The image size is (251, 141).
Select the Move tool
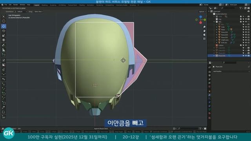pyautogui.click(x=4, y=26)
